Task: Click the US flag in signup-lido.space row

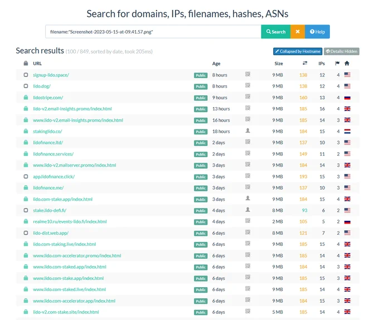Action: pyautogui.click(x=347, y=75)
